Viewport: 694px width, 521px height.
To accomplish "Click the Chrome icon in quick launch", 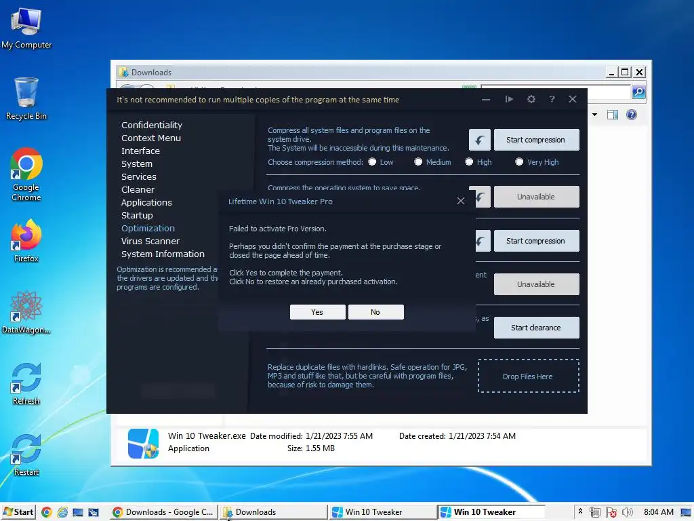I will [x=47, y=512].
